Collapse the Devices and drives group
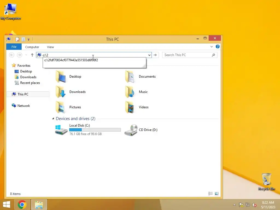Viewport: 280px width, 210px height. 53,119
